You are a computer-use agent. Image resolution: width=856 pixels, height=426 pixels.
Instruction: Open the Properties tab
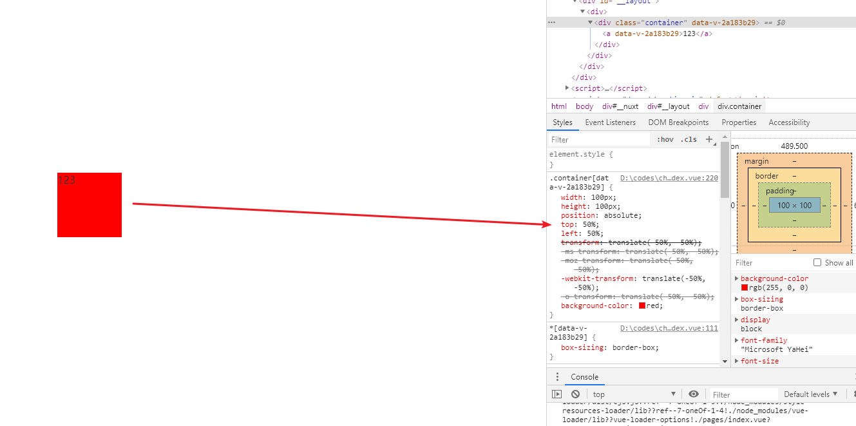point(739,122)
